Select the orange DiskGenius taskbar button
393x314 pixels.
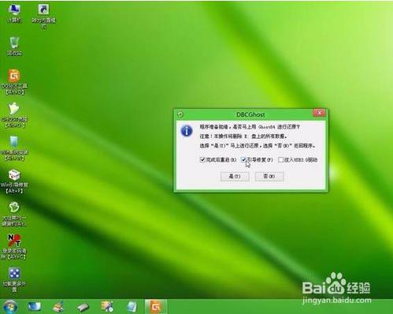[x=156, y=307]
